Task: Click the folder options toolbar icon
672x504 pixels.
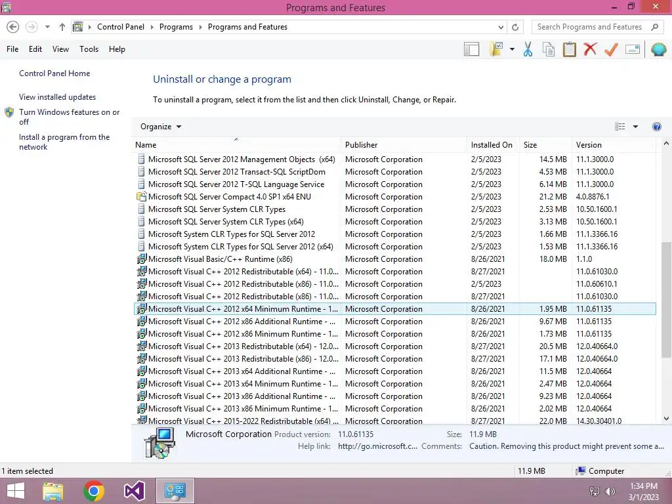Action: [496, 49]
